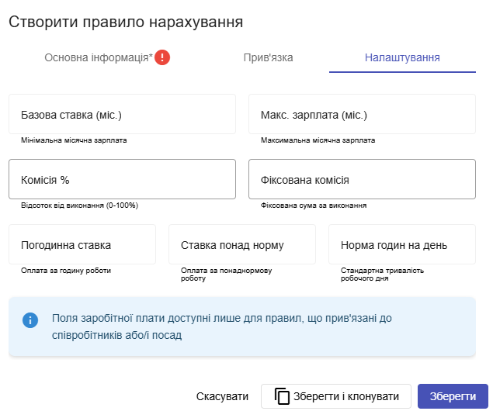This screenshot has height=411, width=493.
Task: Open the Основна інформація tab
Action: click(x=98, y=57)
